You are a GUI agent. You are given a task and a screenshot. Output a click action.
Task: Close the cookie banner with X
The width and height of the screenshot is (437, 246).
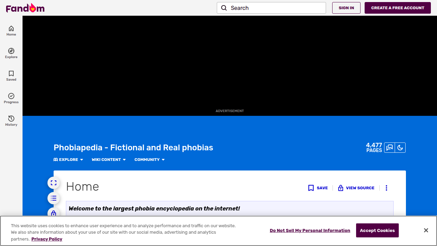pyautogui.click(x=426, y=230)
